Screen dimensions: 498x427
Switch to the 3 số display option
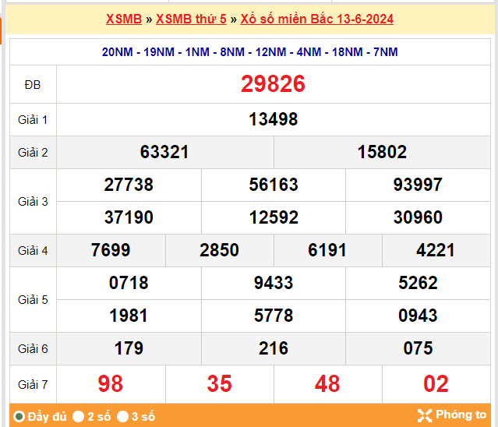pyautogui.click(x=123, y=417)
